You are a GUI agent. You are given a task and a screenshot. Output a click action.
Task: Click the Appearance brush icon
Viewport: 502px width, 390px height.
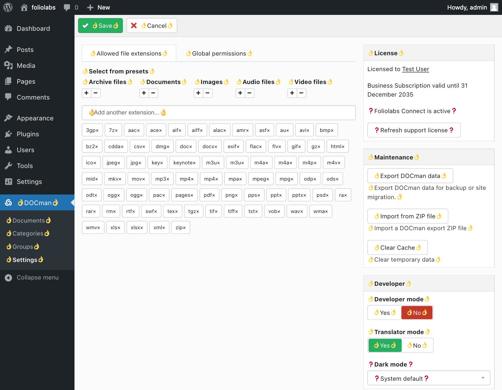9,118
